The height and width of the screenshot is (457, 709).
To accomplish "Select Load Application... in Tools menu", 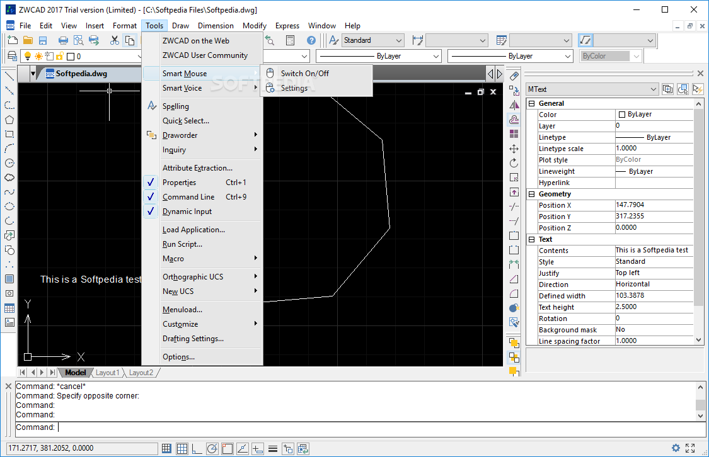I will click(x=202, y=229).
